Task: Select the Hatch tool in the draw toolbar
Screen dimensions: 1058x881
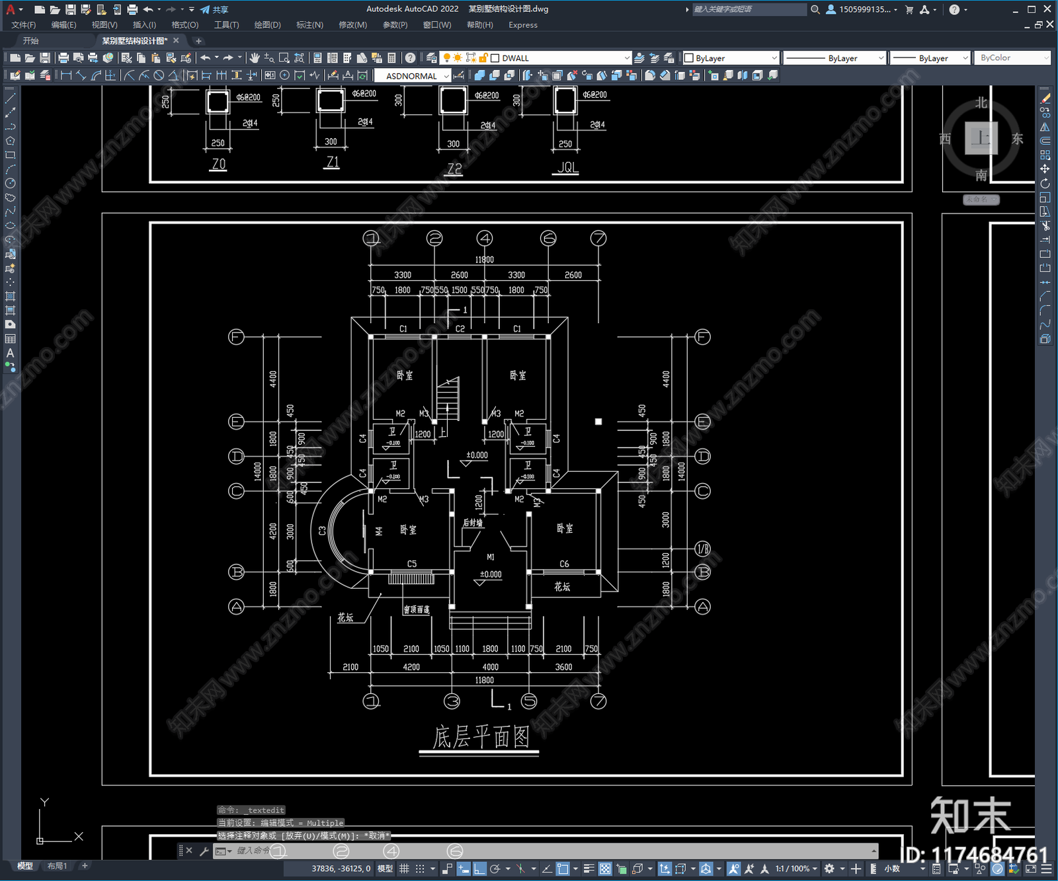Action: click(x=10, y=296)
